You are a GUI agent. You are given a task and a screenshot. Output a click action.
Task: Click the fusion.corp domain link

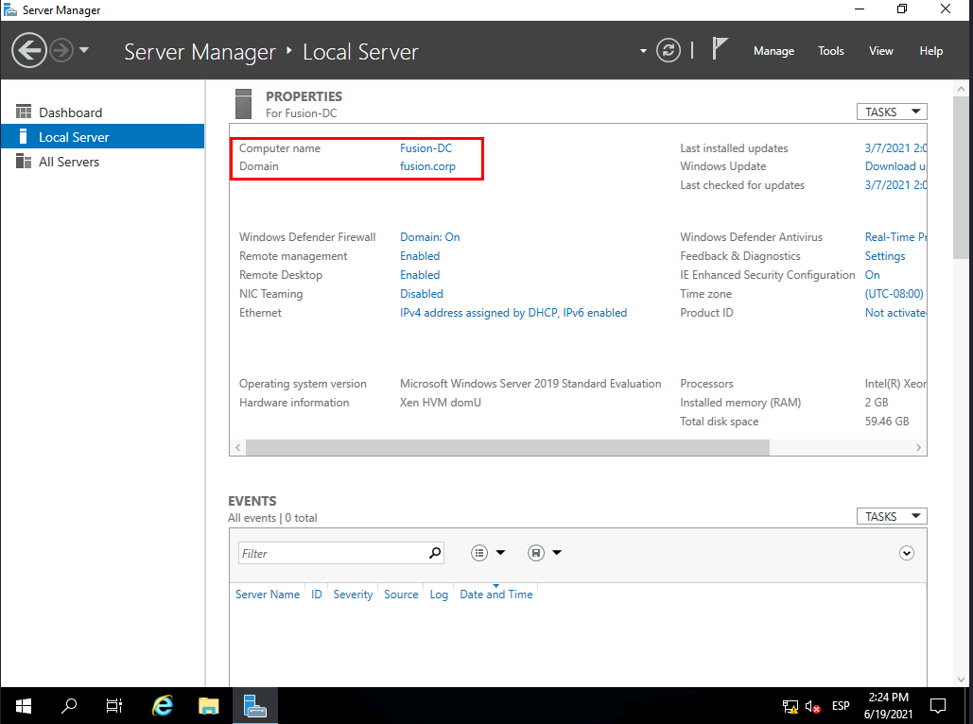(x=427, y=166)
